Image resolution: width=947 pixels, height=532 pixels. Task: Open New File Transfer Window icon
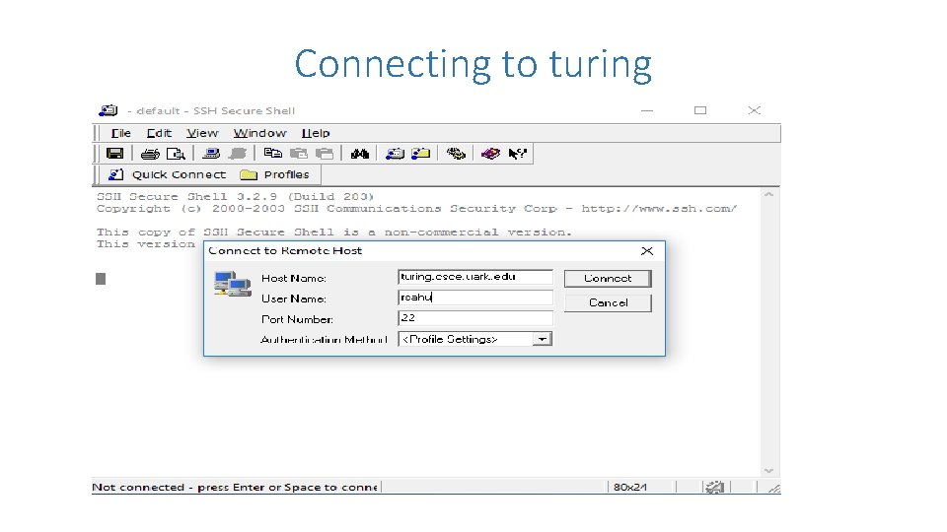(421, 154)
